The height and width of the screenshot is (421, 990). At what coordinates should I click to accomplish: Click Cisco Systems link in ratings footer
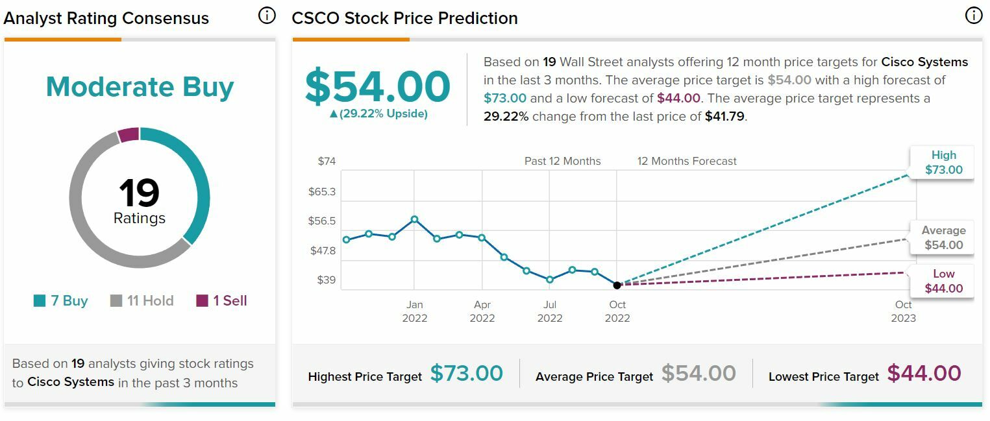[70, 382]
